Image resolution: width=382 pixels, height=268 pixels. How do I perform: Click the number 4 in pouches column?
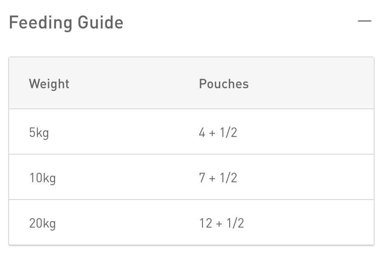(x=202, y=132)
